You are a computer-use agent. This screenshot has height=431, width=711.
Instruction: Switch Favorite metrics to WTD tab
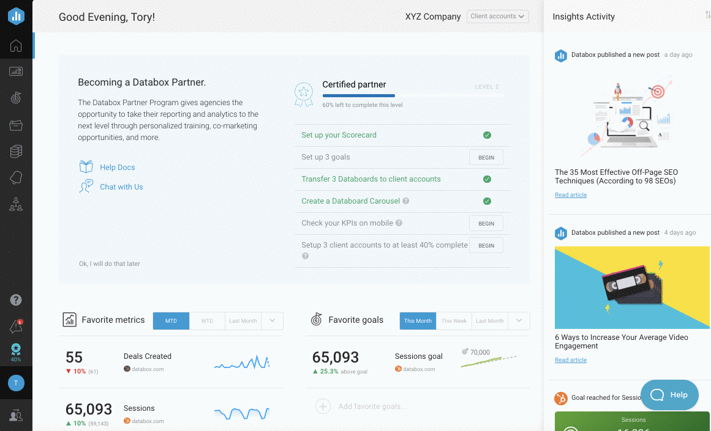coord(207,321)
